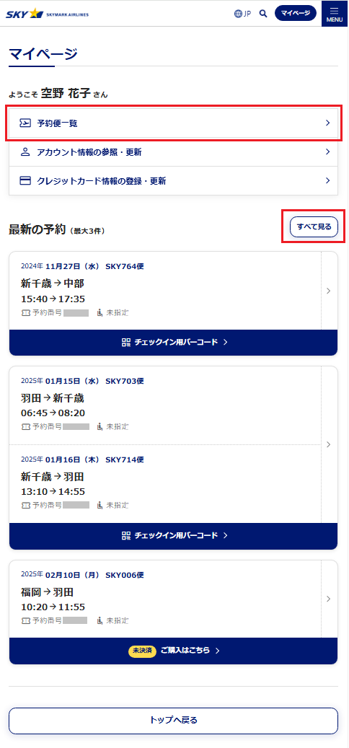Open the 予約便一覧 menu row
Image resolution: width=349 pixels, height=748 pixels.
tap(174, 123)
